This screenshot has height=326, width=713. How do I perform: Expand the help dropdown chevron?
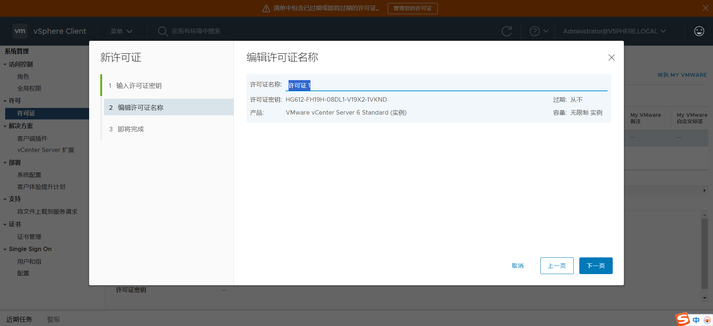(x=546, y=31)
